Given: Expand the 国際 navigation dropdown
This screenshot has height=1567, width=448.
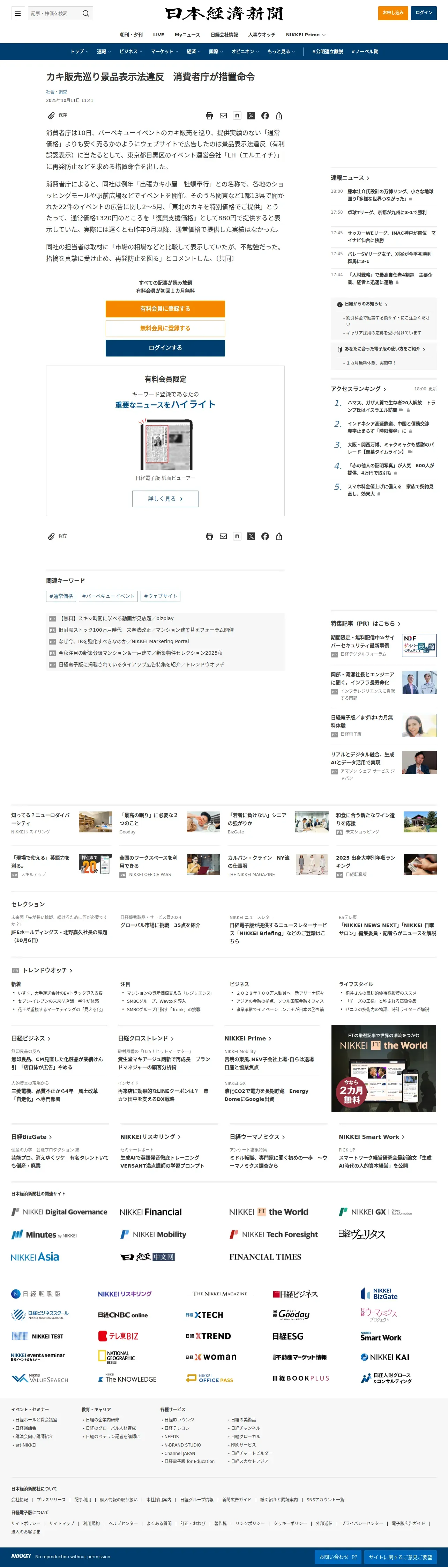Looking at the screenshot, I should (x=216, y=52).
